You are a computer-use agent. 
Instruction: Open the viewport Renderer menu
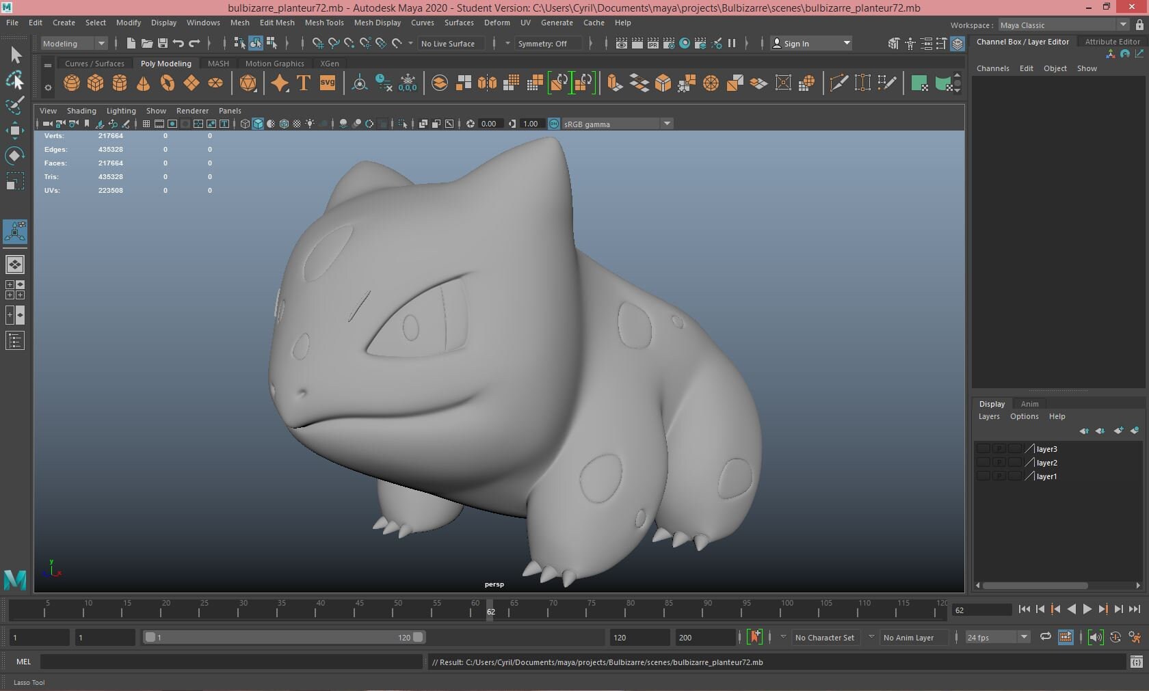[192, 111]
